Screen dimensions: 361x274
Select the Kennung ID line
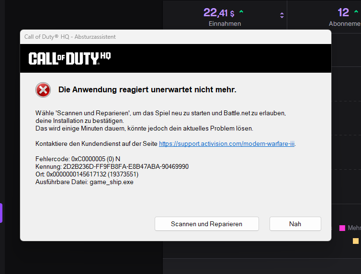(112, 166)
